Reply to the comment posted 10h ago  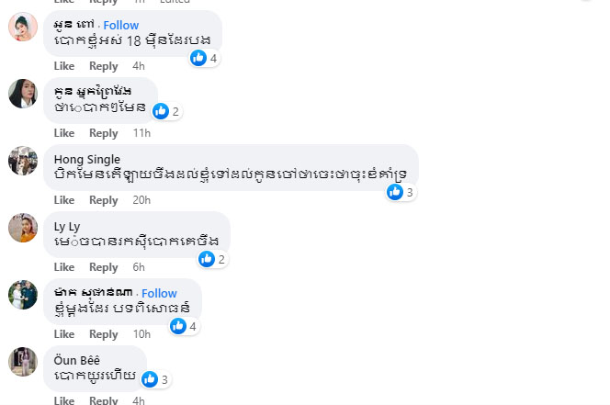(x=104, y=334)
